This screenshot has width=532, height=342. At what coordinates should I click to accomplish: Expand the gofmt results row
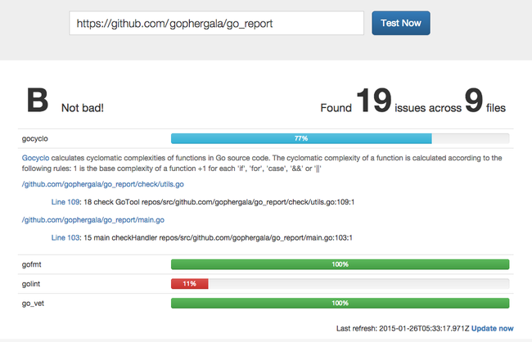click(x=34, y=264)
